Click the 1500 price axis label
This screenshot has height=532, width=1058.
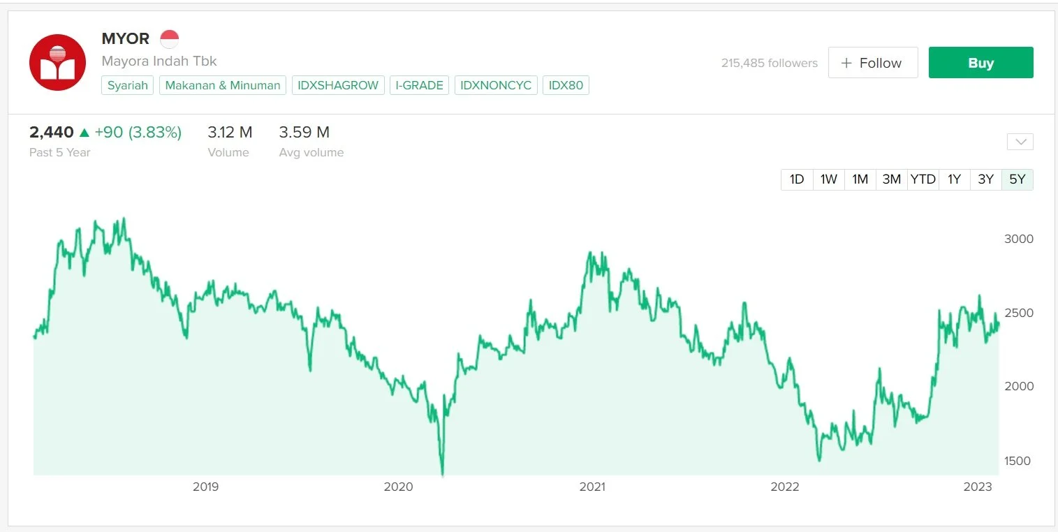1017,461
